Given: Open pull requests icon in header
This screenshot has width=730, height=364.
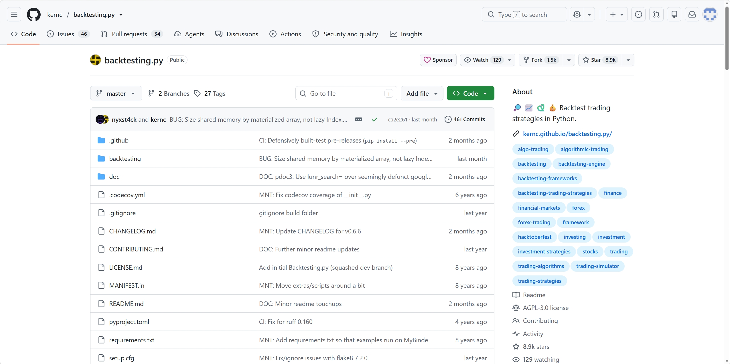Looking at the screenshot, I should click(x=656, y=14).
